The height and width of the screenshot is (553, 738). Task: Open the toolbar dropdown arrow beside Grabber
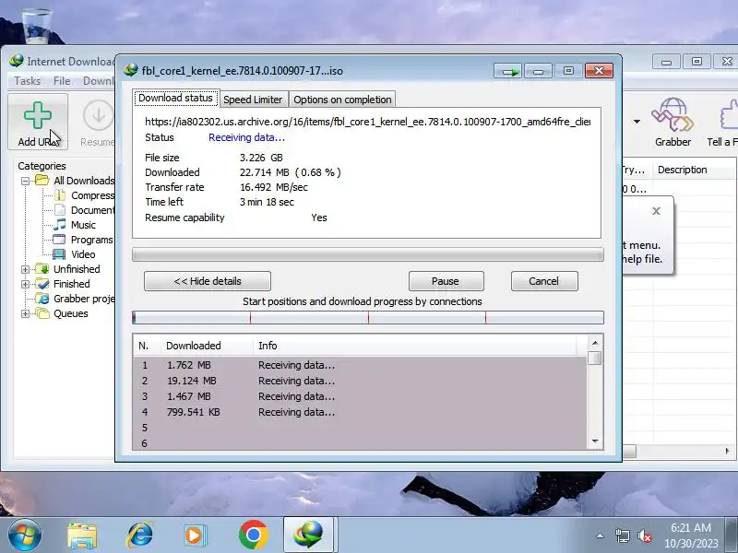637,122
